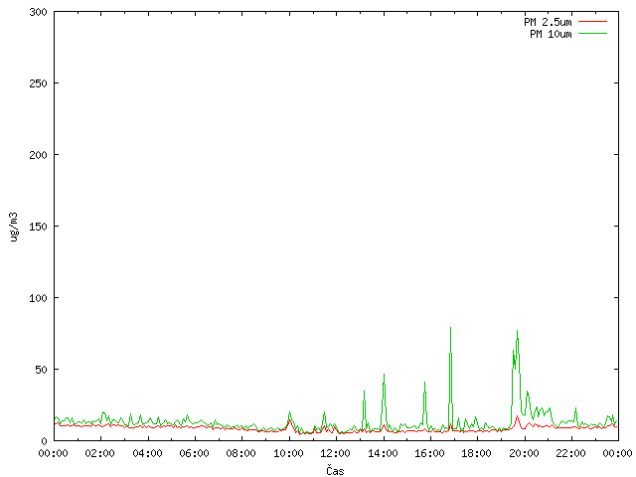Image resolution: width=636 pixels, height=477 pixels.
Task: Click the y-axis value 150
Action: 38,227
